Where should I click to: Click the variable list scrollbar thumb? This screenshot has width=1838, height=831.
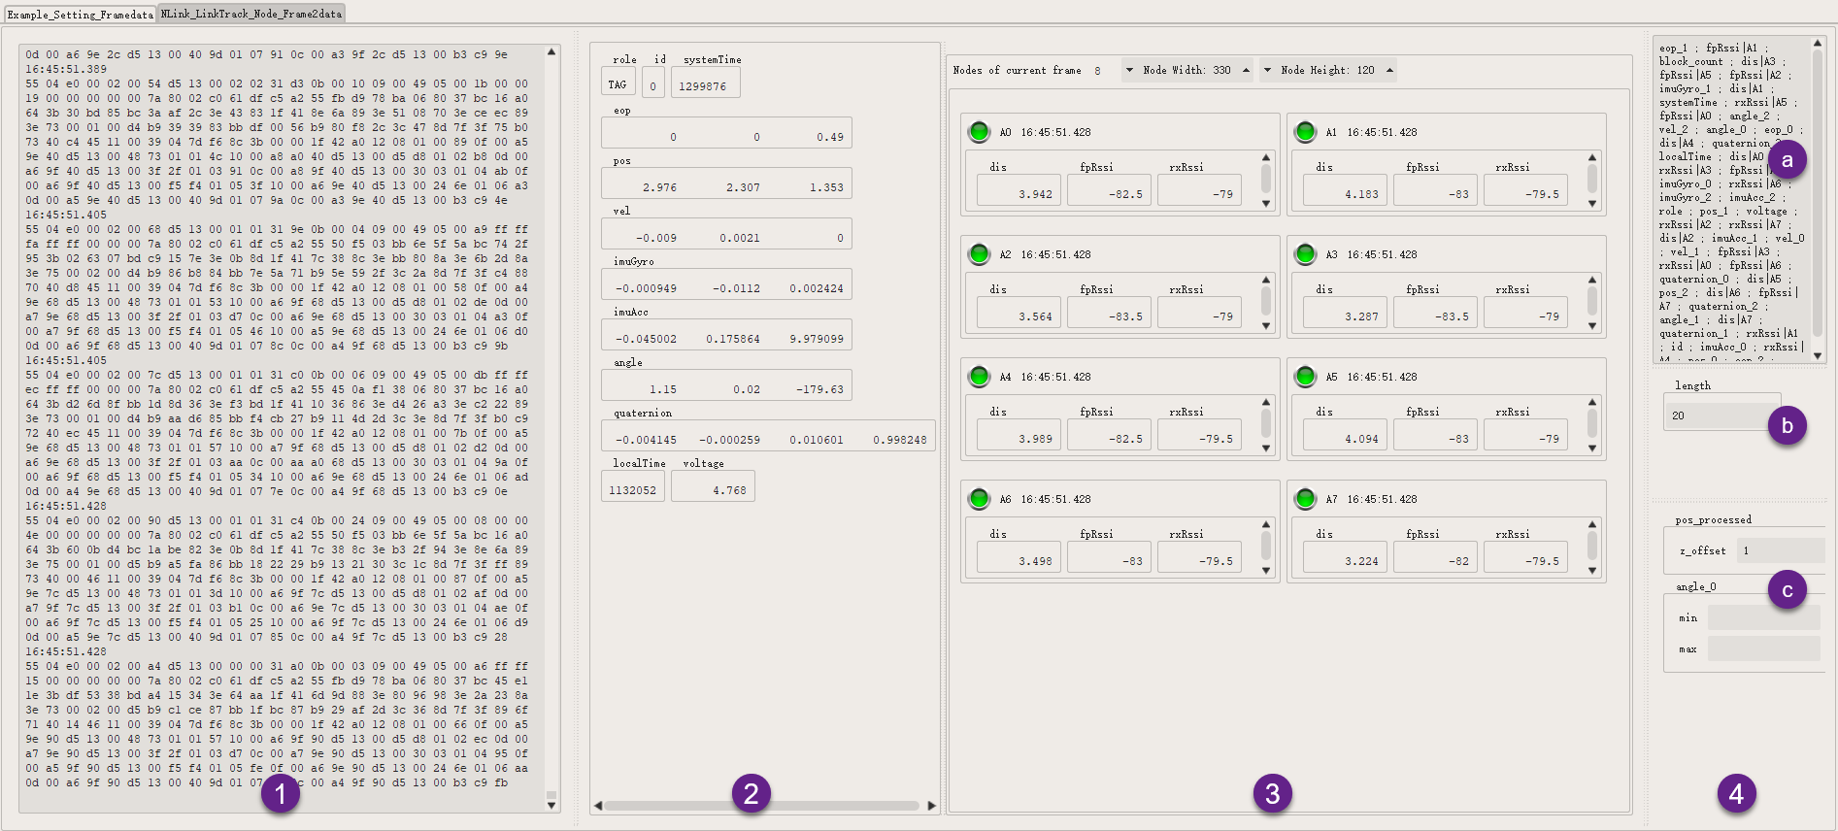[1818, 194]
